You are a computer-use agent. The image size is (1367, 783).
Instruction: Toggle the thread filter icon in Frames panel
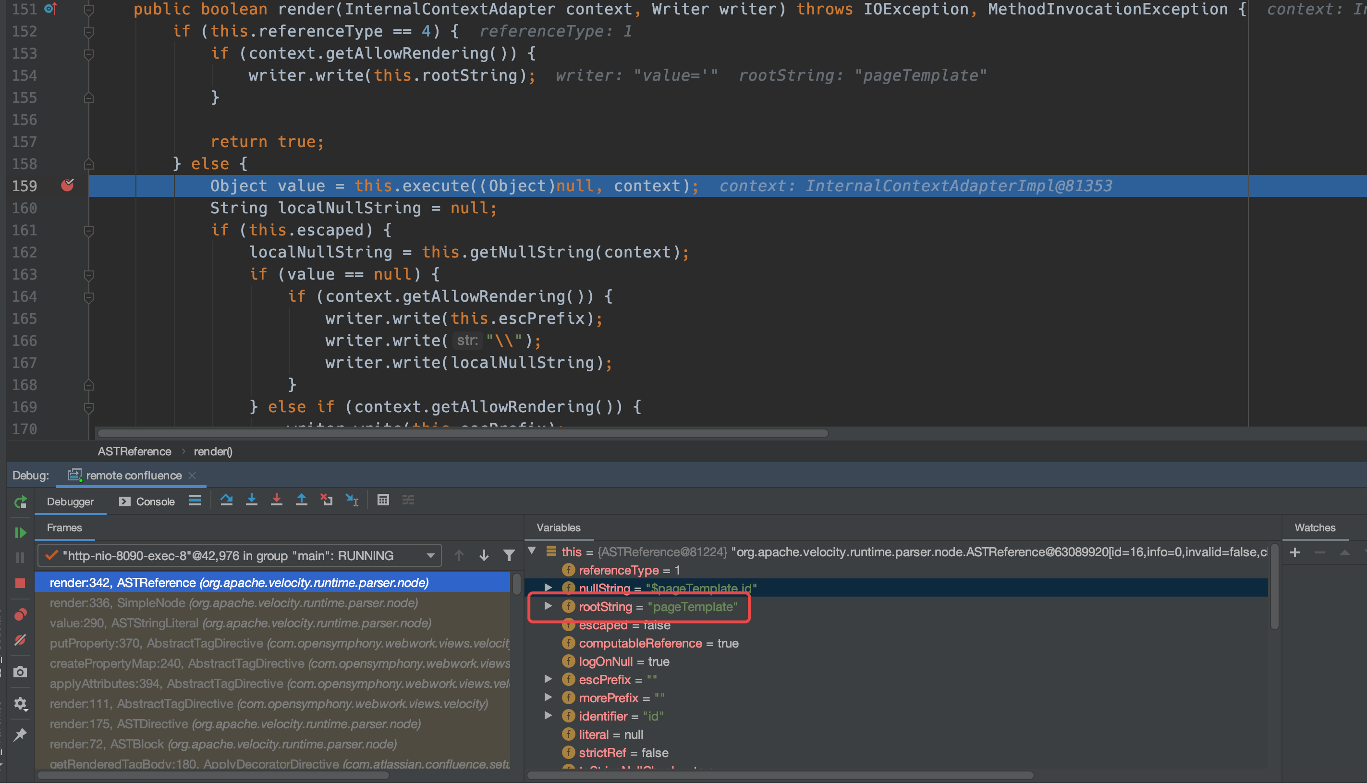pos(507,555)
